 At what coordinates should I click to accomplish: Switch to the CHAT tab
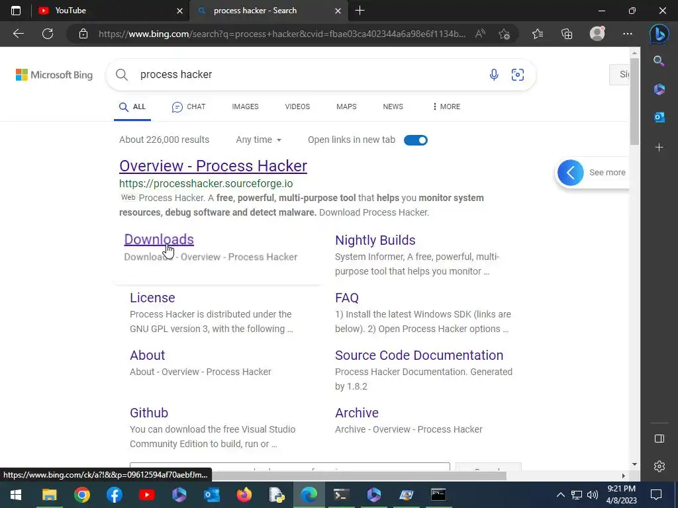click(x=189, y=106)
